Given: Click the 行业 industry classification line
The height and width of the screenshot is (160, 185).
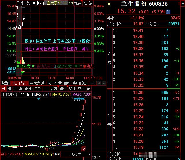Looking at the screenshot, I should pyautogui.click(x=57, y=49).
